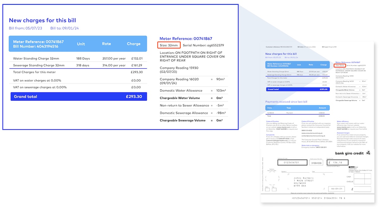Click the 'Type' header in payments table
This screenshot has height=209, width=379.
[289, 108]
